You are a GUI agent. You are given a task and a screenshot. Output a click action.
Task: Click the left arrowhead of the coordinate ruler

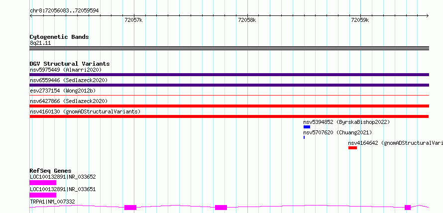[x=31, y=15]
